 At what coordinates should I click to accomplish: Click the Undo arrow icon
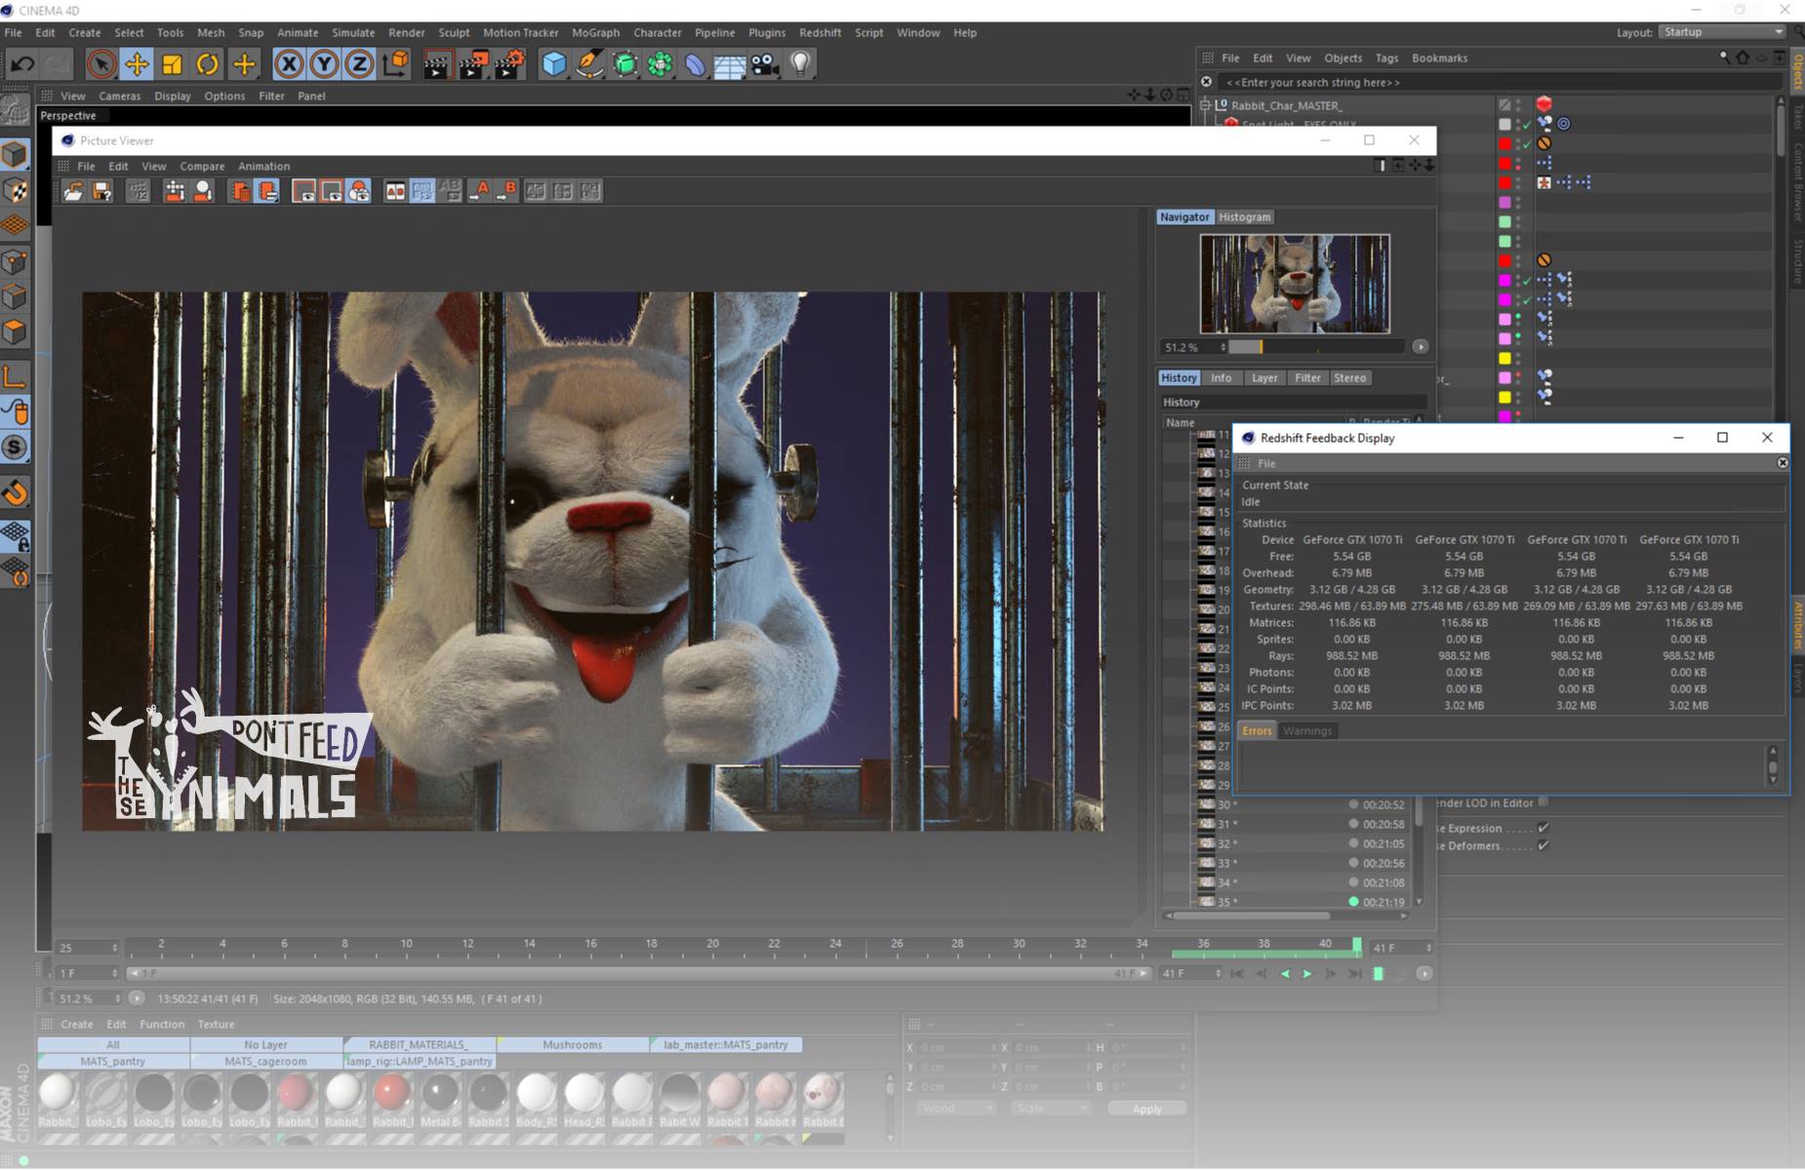[22, 64]
